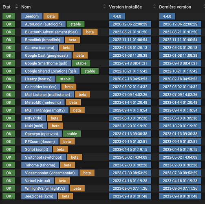Click installed version 4.4.0 for Jeedom
The height and width of the screenshot is (204, 205).
coord(117,16)
